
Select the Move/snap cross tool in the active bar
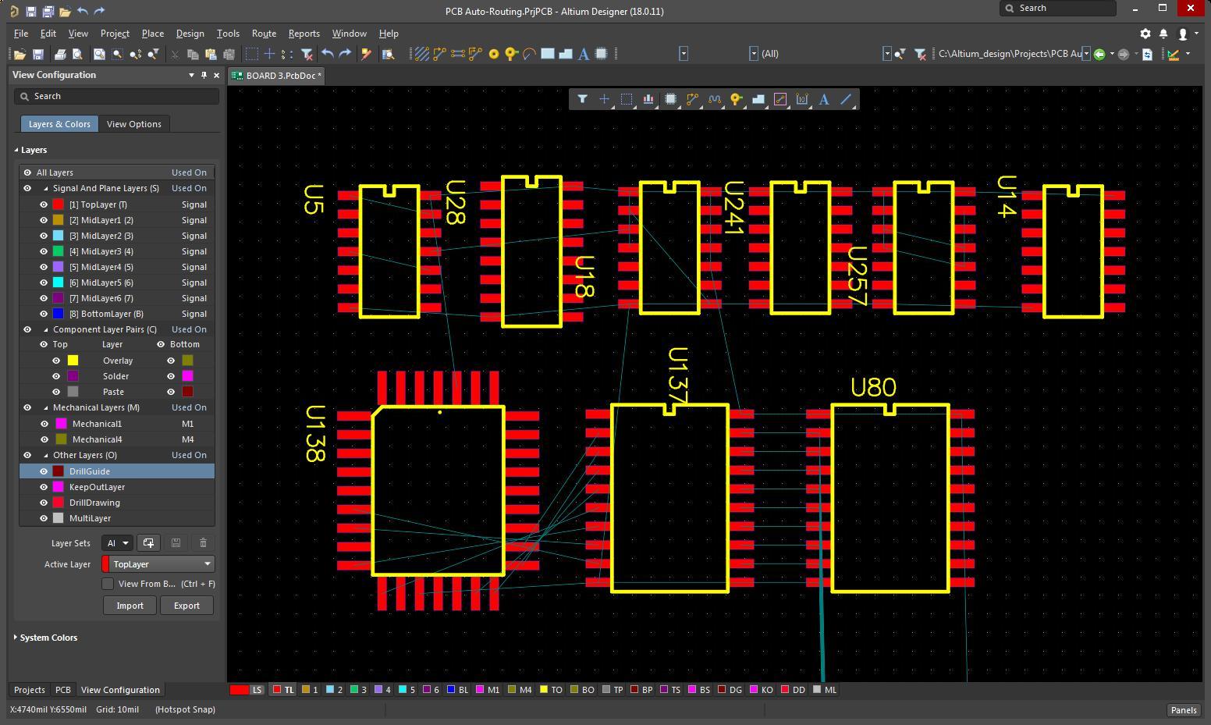pyautogui.click(x=604, y=99)
